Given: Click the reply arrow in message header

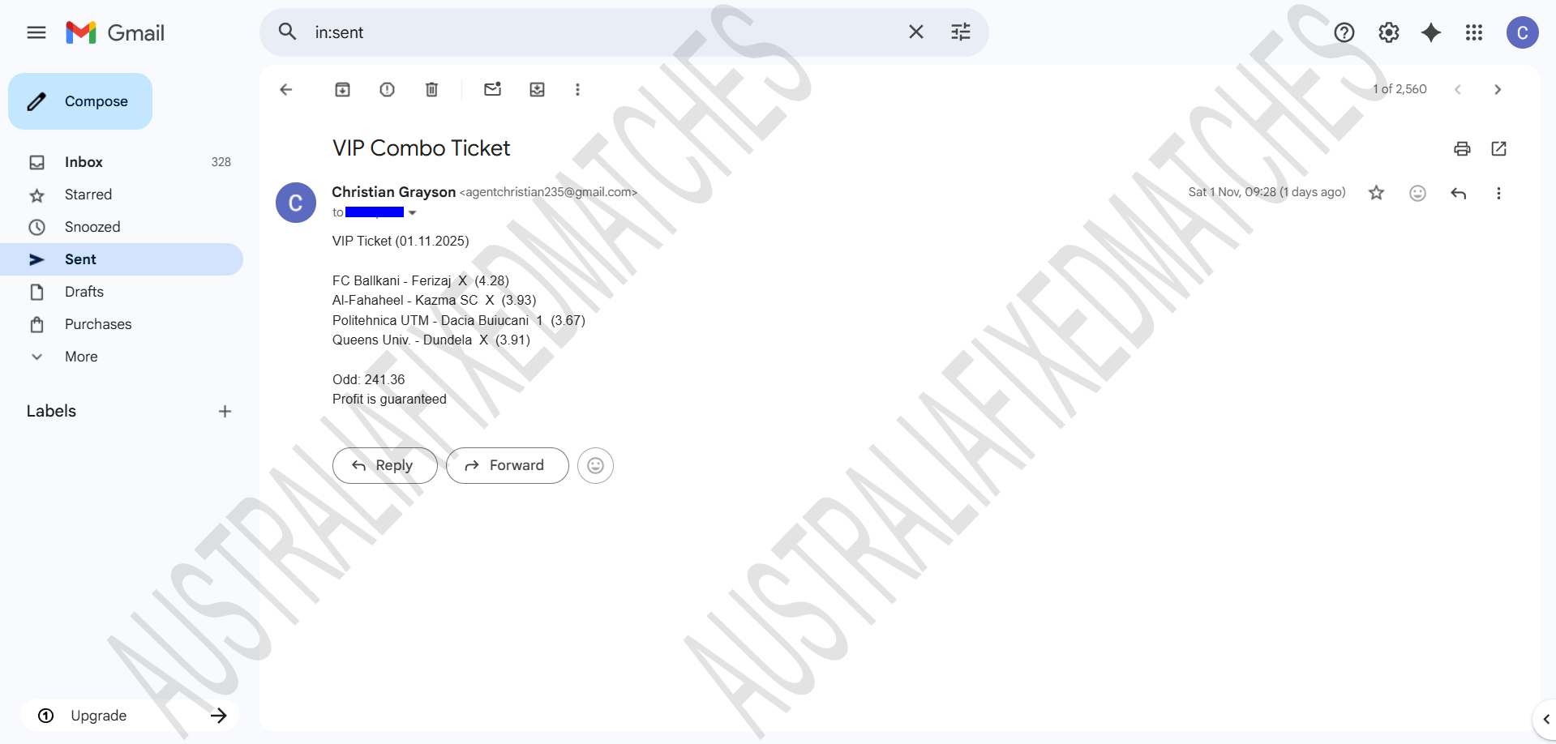Looking at the screenshot, I should (x=1458, y=193).
